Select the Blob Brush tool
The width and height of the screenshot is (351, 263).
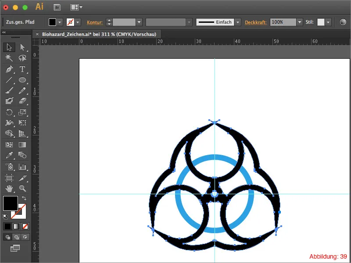click(x=9, y=101)
